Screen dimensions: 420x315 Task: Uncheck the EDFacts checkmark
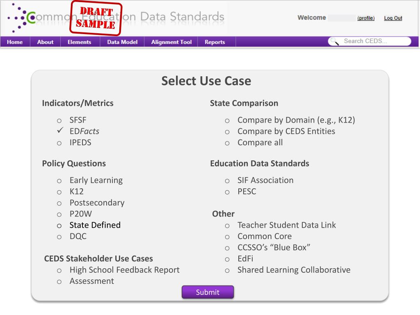click(x=60, y=131)
